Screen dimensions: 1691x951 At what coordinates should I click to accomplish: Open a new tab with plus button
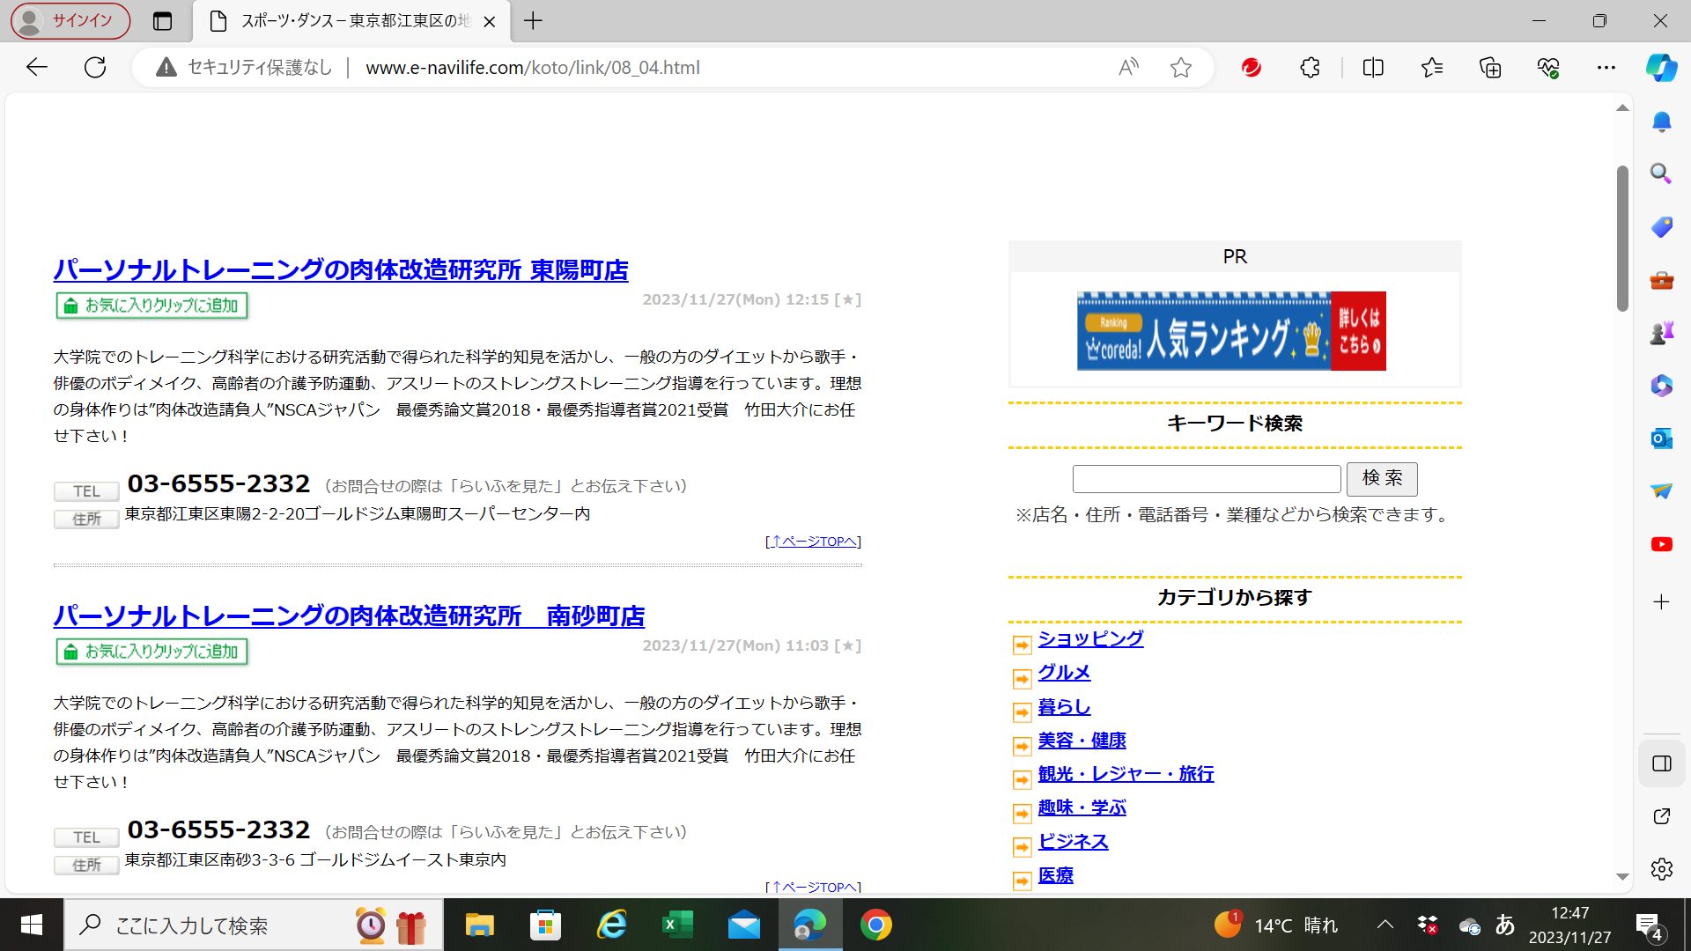(x=533, y=21)
